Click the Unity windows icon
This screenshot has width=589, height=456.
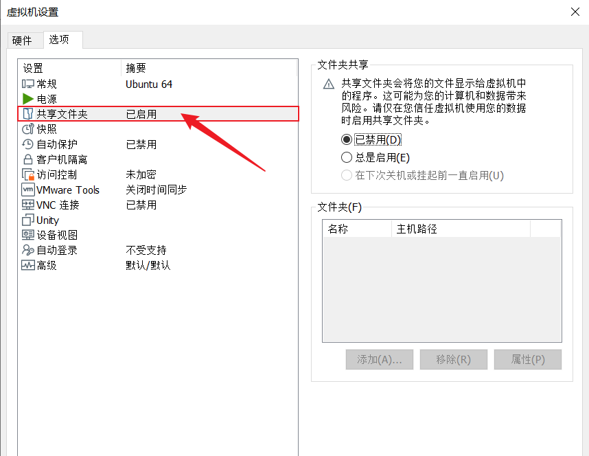point(28,220)
